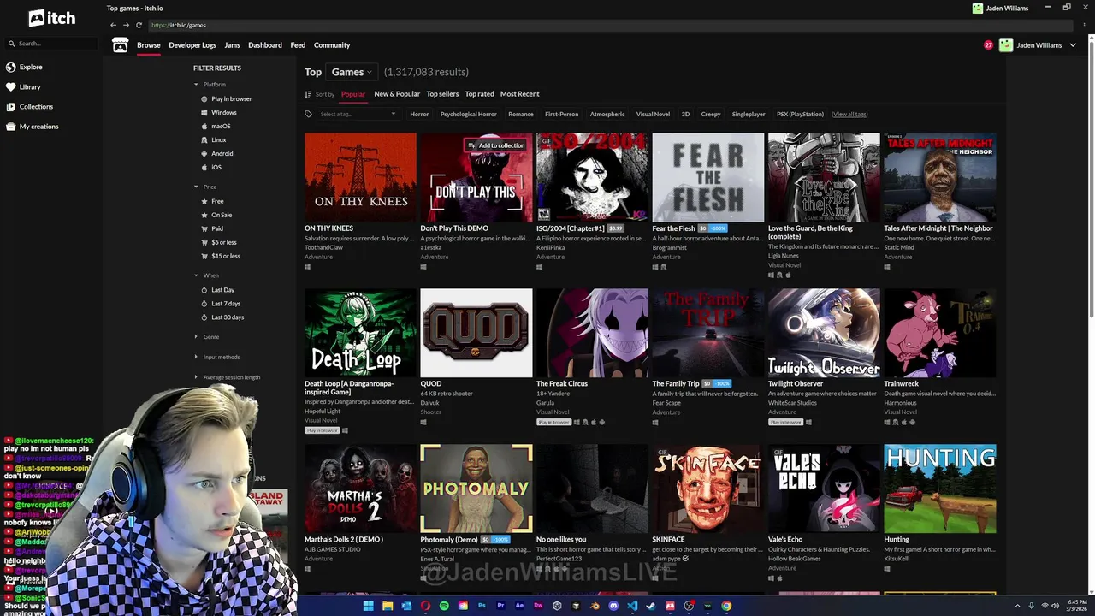Screen dimensions: 1095x616
Task: Open View all tags link
Action: [849, 114]
